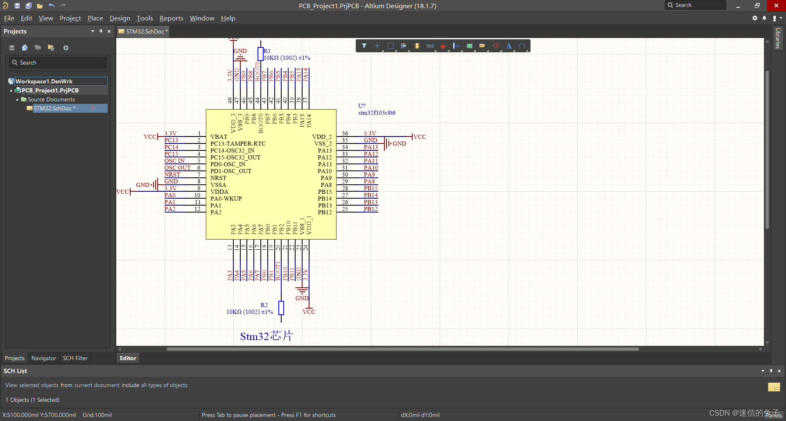
Task: Click the horizontal scrollbar under the schematic
Action: [402, 349]
